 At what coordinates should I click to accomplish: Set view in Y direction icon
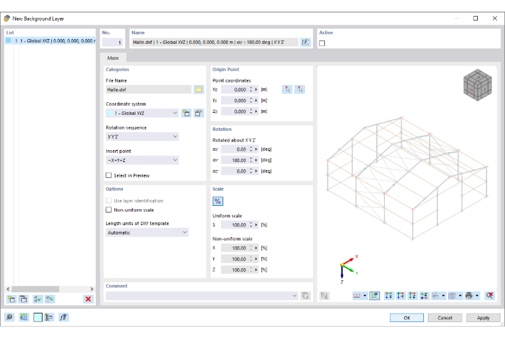401,296
